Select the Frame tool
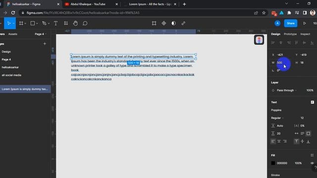The height and width of the screenshot is (178, 317). pos(21,23)
